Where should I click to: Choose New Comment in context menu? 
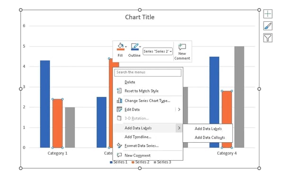(x=137, y=155)
